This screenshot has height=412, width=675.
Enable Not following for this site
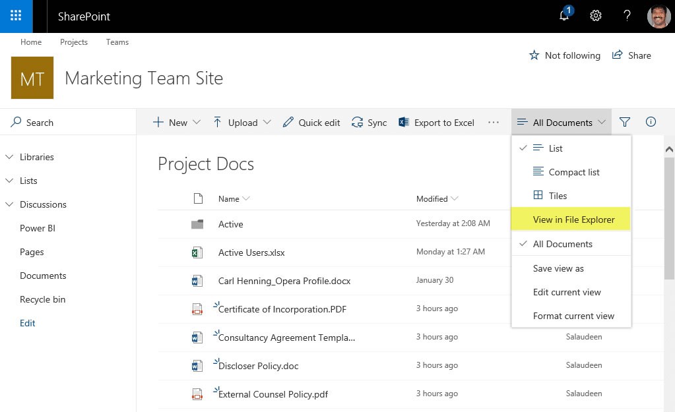coord(564,55)
